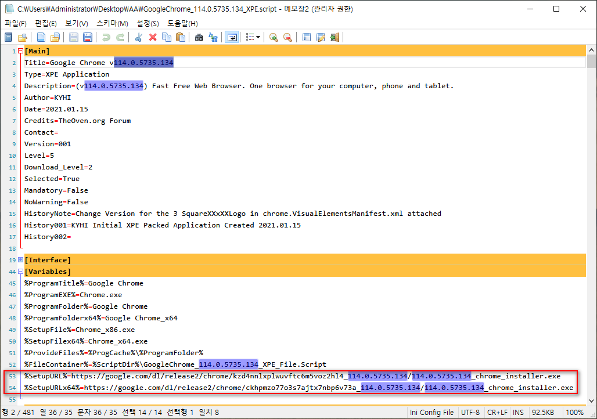
Task: Paste from the clipboard using the toolbar icon
Action: pyautogui.click(x=181, y=37)
